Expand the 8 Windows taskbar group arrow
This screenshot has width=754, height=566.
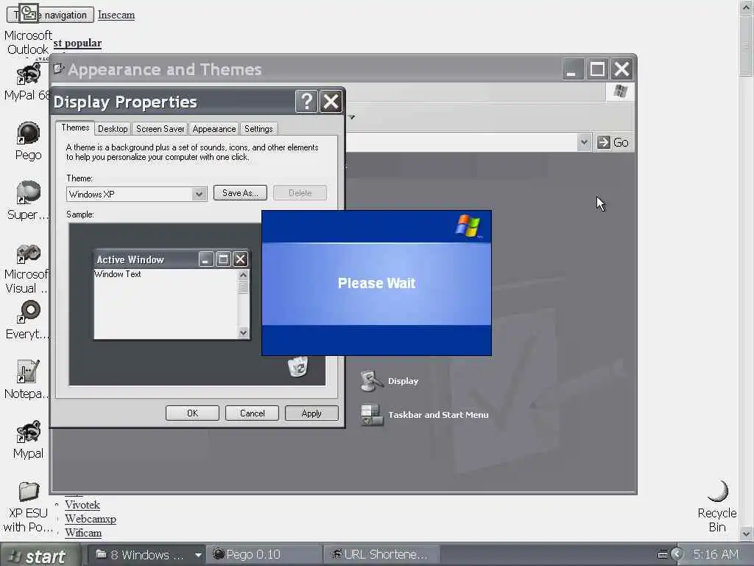(198, 555)
